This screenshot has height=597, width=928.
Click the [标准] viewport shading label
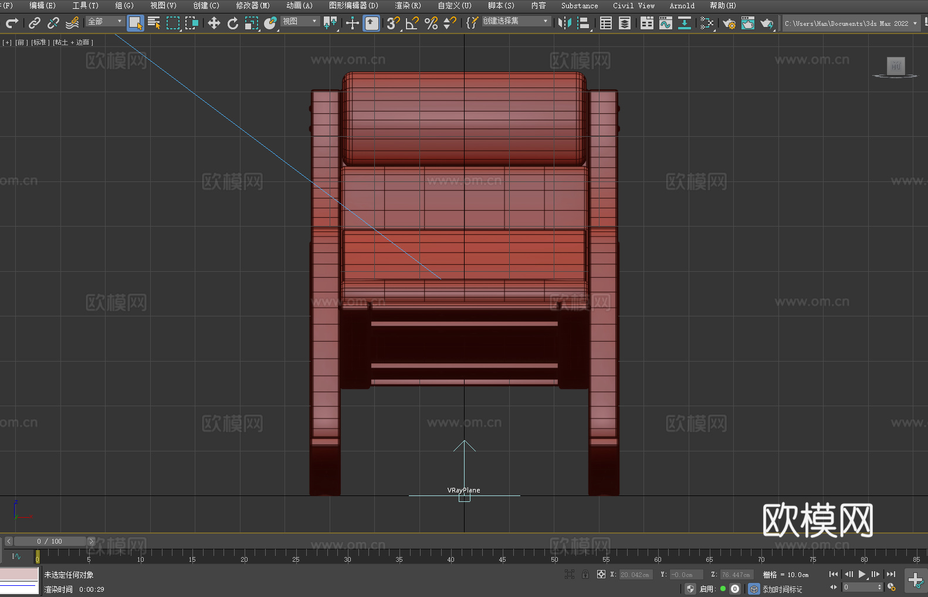40,42
